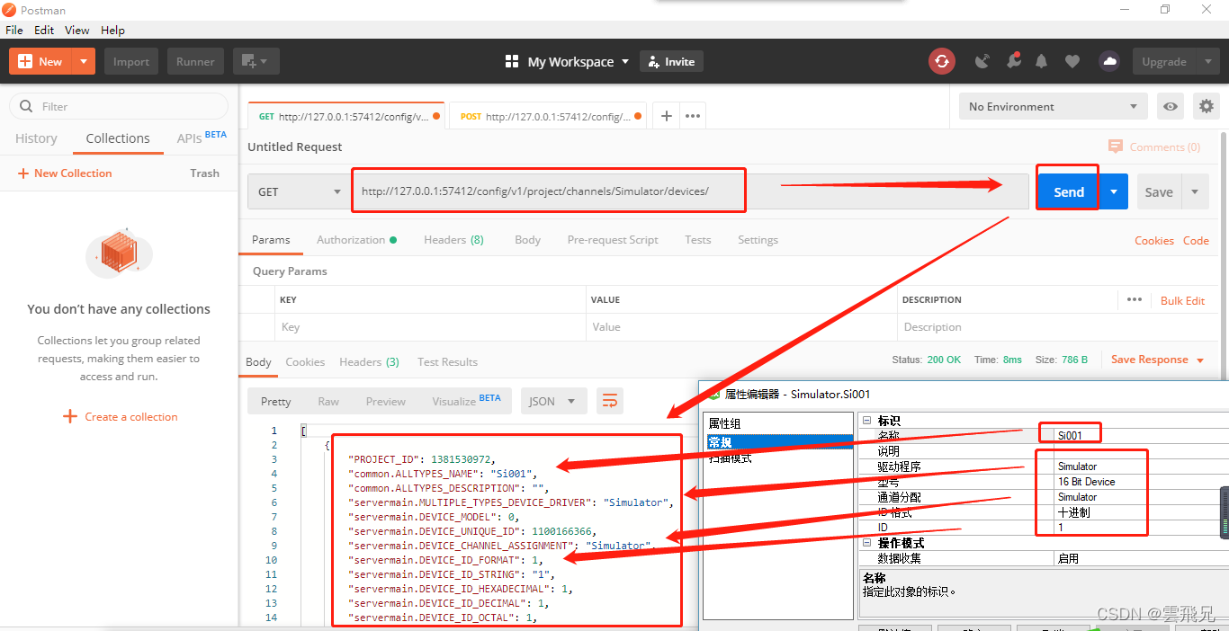Screen dimensions: 1229x631
Task: Toggle line wrap icon in response
Action: click(x=610, y=401)
